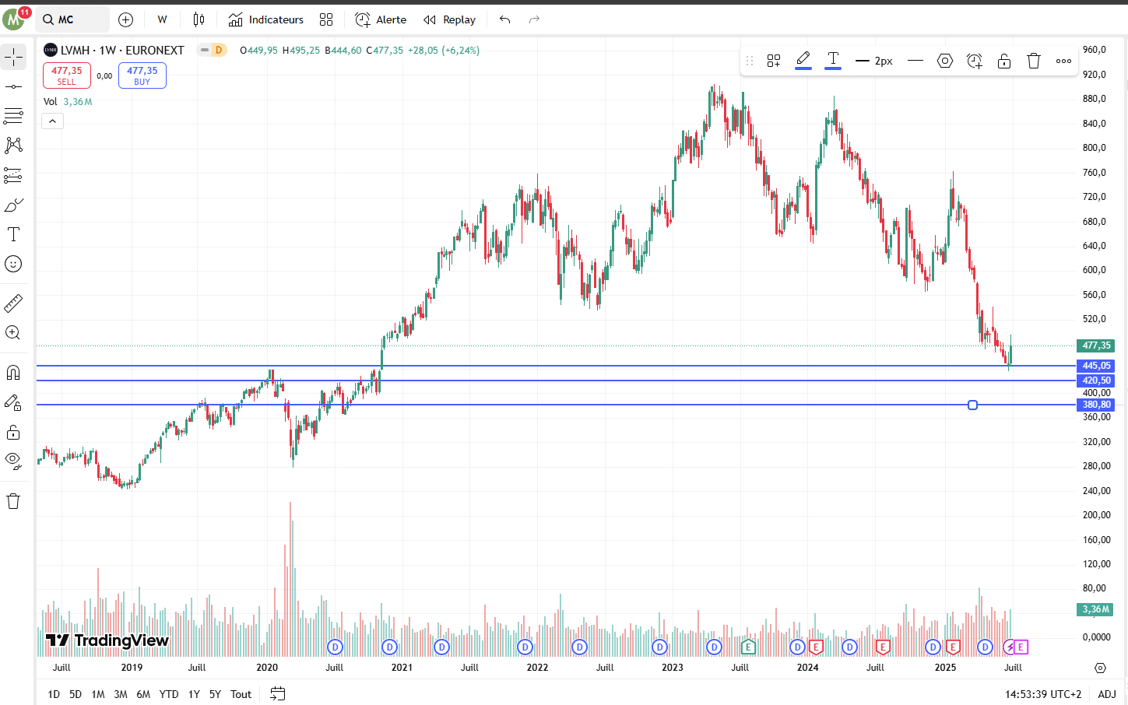Collapse the indicator legend chevron

[52, 121]
